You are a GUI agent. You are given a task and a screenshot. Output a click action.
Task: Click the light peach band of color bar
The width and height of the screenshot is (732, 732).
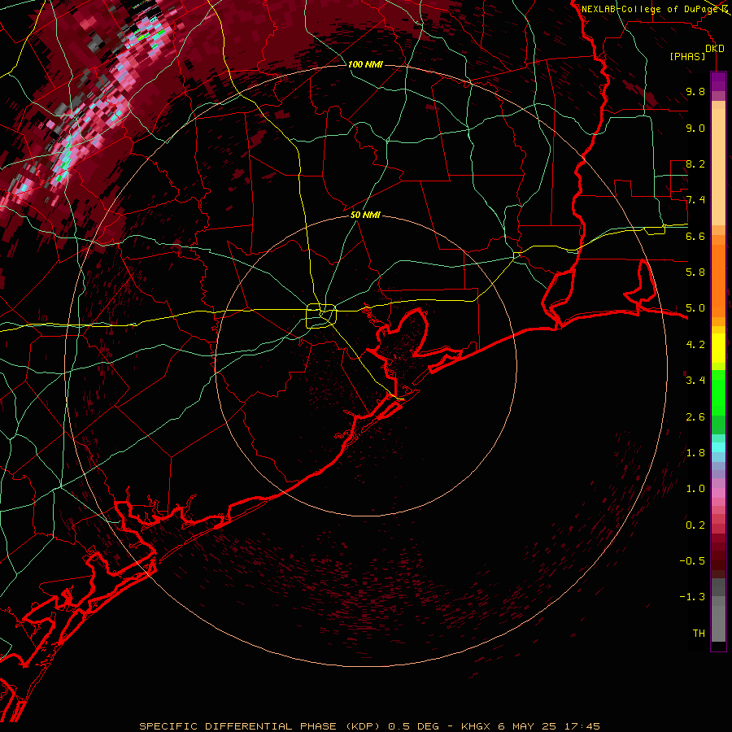tap(718, 168)
